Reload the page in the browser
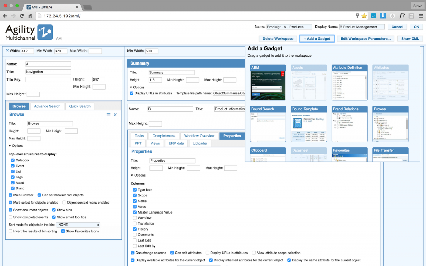This screenshot has width=426, height=266. [22, 16]
